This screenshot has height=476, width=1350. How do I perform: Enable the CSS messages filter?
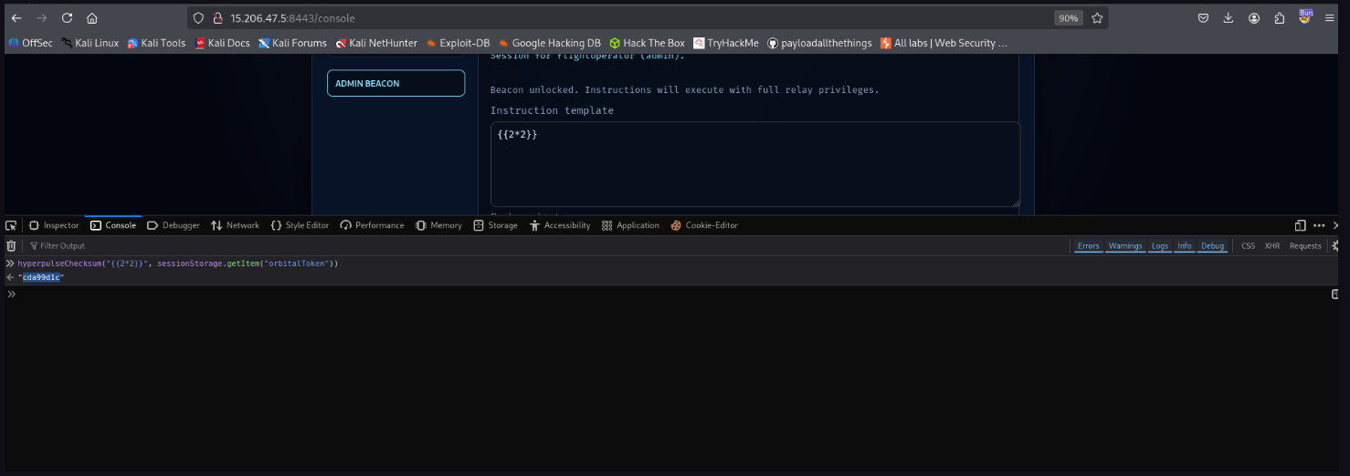[1248, 246]
